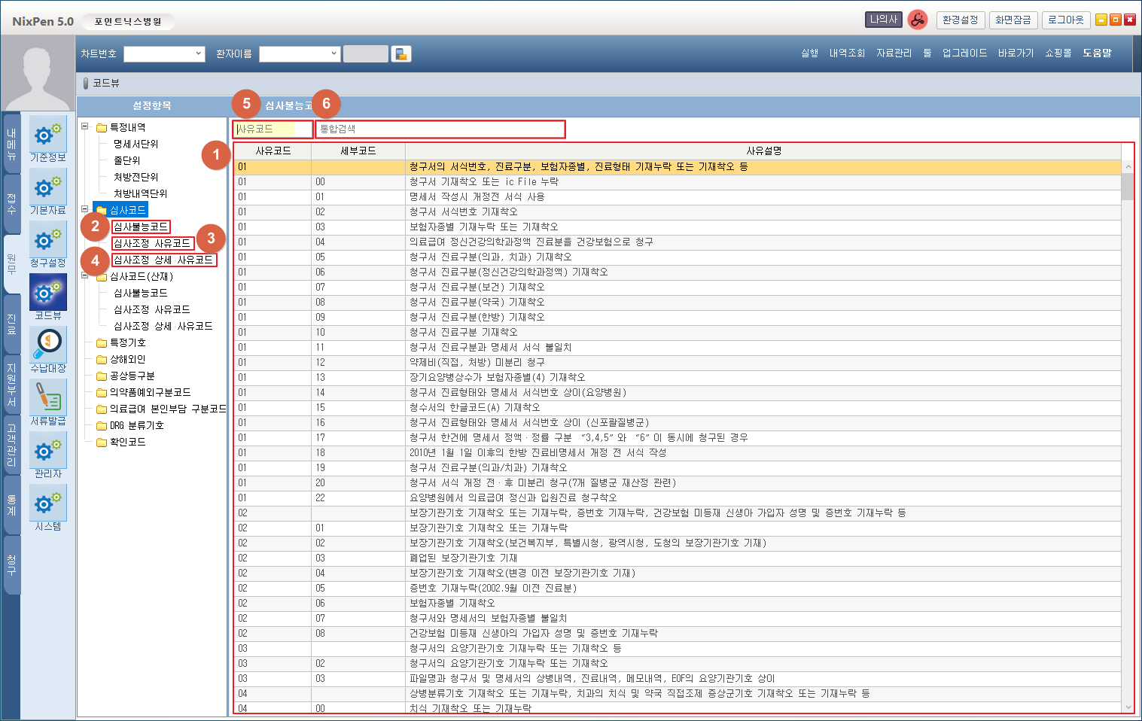Click the 통합검색 search field
Image resolution: width=1142 pixels, height=721 pixels.
[x=440, y=129]
